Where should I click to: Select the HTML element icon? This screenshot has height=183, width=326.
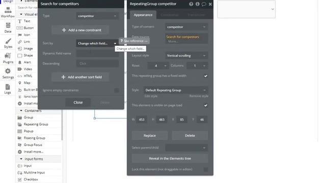pos(20,76)
